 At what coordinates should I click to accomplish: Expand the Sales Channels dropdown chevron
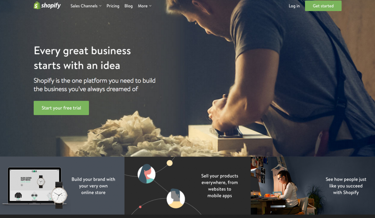pos(100,6)
